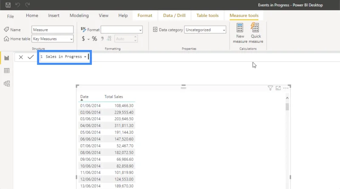Viewport: 340px width, 189px height.
Task: Apply percentage format icon
Action: (x=94, y=39)
